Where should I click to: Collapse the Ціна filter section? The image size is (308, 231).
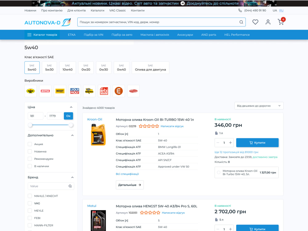[x=71, y=107]
